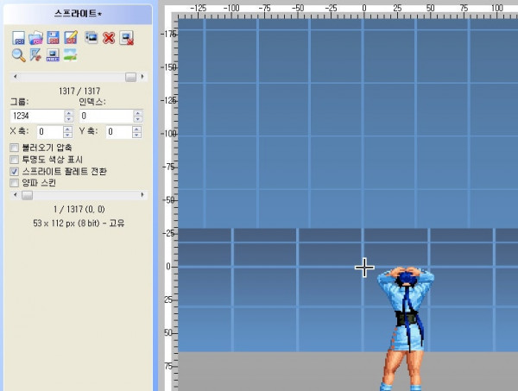This screenshot has height=391, width=518.
Task: Uncheck 스프라이트 팔레트 전환 checkbox
Action: (14, 172)
